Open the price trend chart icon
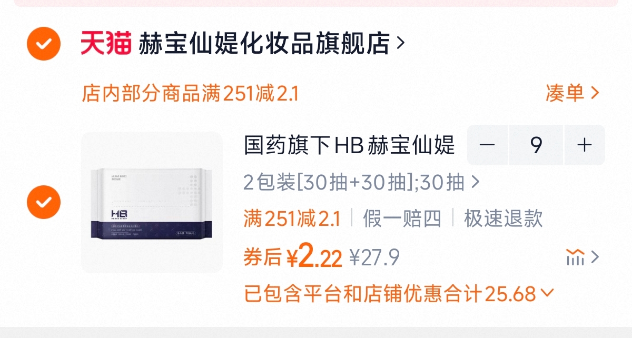 coord(575,257)
